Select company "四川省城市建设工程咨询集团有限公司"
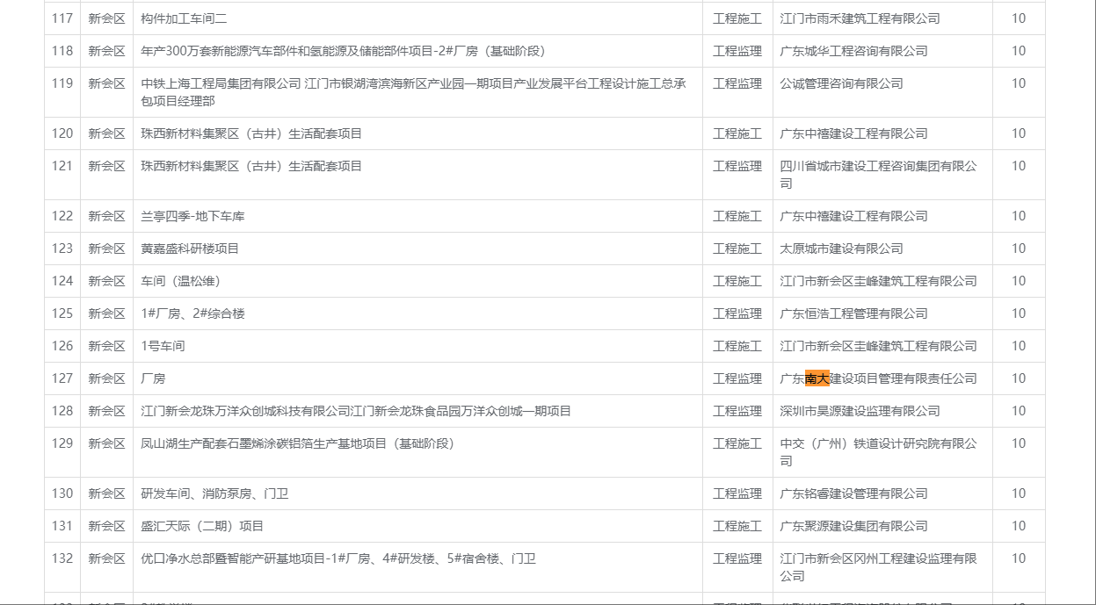 (x=878, y=175)
